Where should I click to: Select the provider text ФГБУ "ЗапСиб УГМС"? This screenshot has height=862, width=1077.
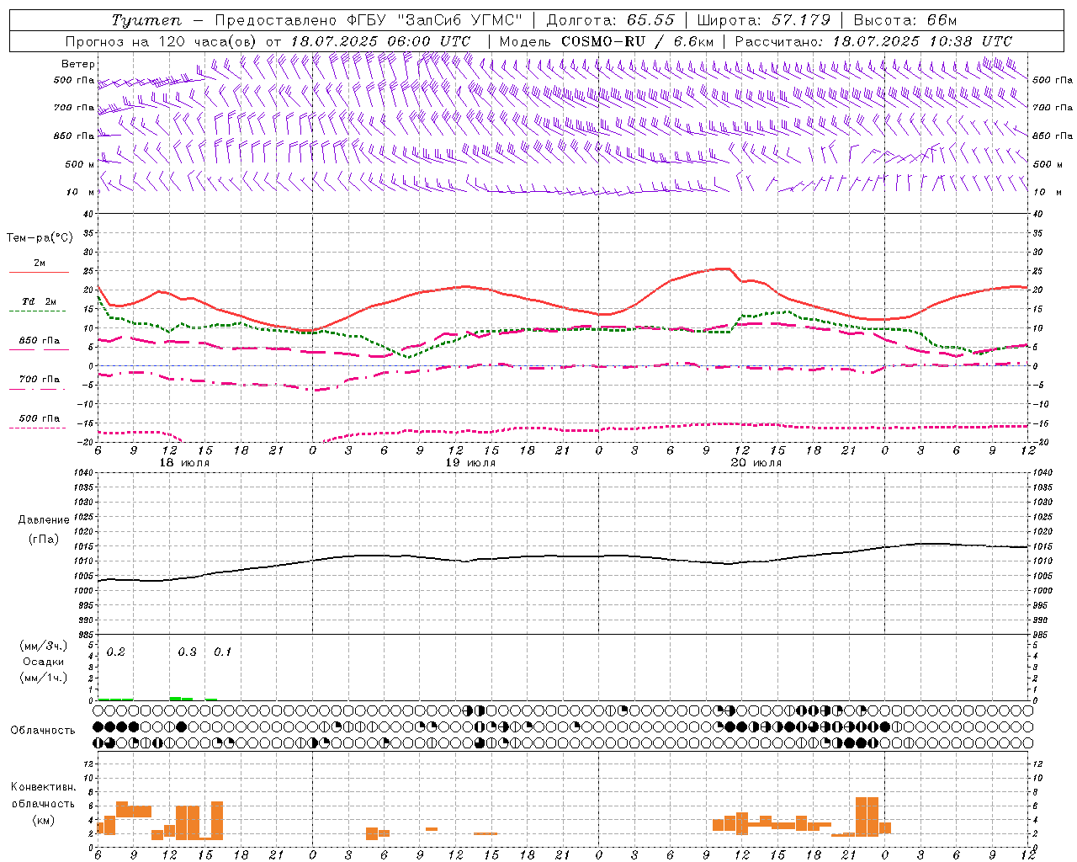coord(435,20)
